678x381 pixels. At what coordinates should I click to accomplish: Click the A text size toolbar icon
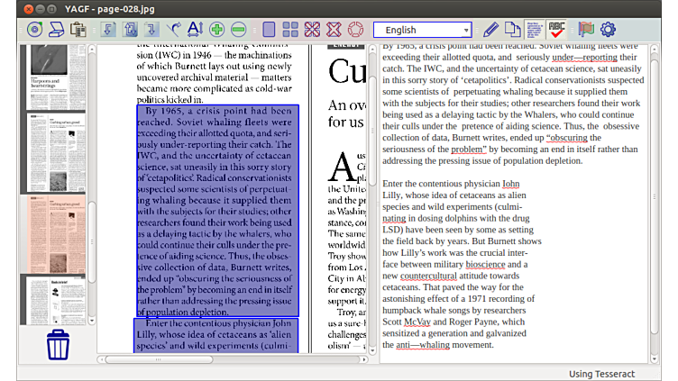195,30
